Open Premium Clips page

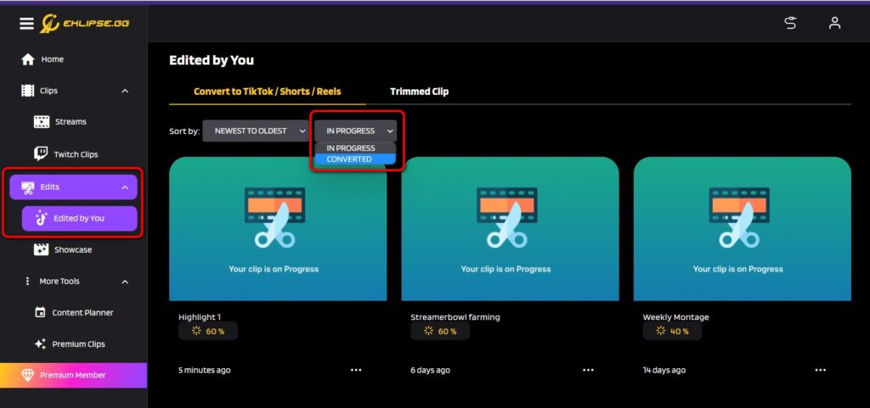[x=80, y=344]
